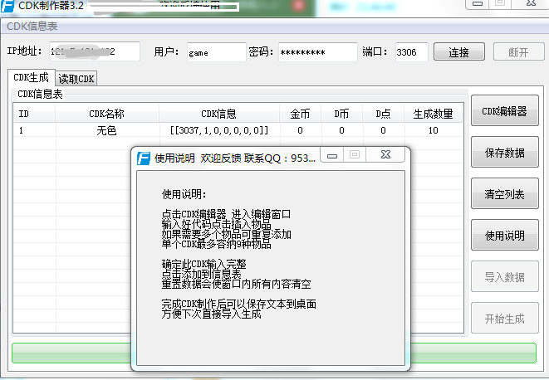Click the 生成数量 column header
Image resolution: width=549 pixels, height=380 pixels.
(433, 114)
